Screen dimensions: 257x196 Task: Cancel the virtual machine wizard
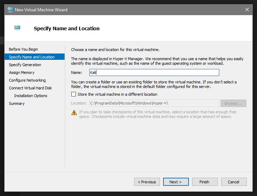(x=233, y=182)
